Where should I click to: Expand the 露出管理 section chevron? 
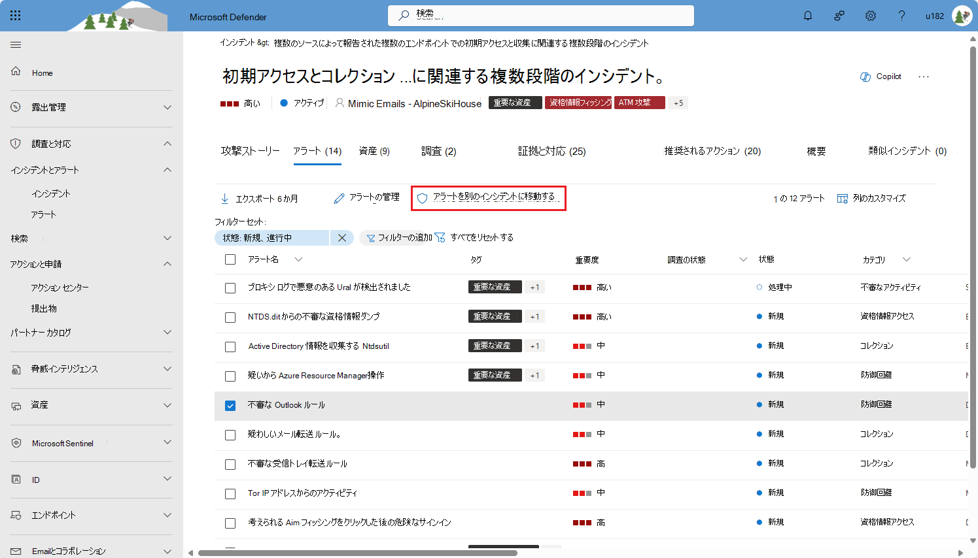(167, 107)
